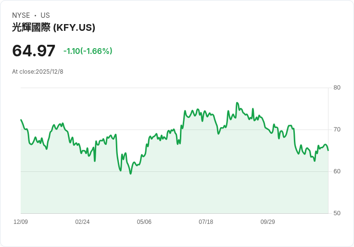Select the -1.10(-1.66%) price change text

coord(88,51)
